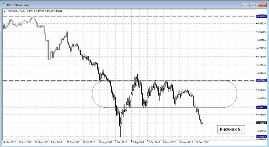
Task: Click the 27 Jun 2017 date on time axis
Action: tap(73, 143)
